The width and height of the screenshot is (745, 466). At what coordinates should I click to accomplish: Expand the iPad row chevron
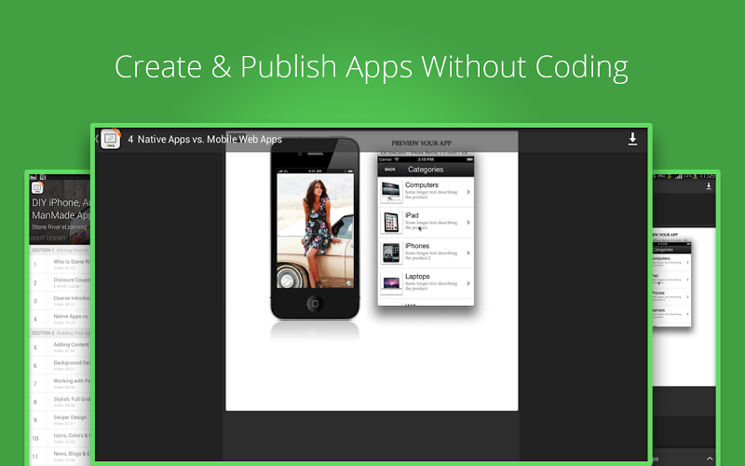point(467,222)
